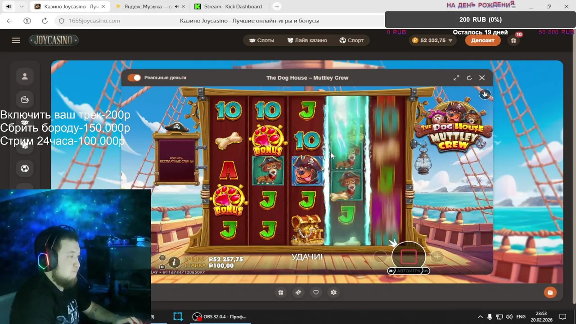Open the Спорт section
The width and height of the screenshot is (576, 324).
click(x=351, y=40)
